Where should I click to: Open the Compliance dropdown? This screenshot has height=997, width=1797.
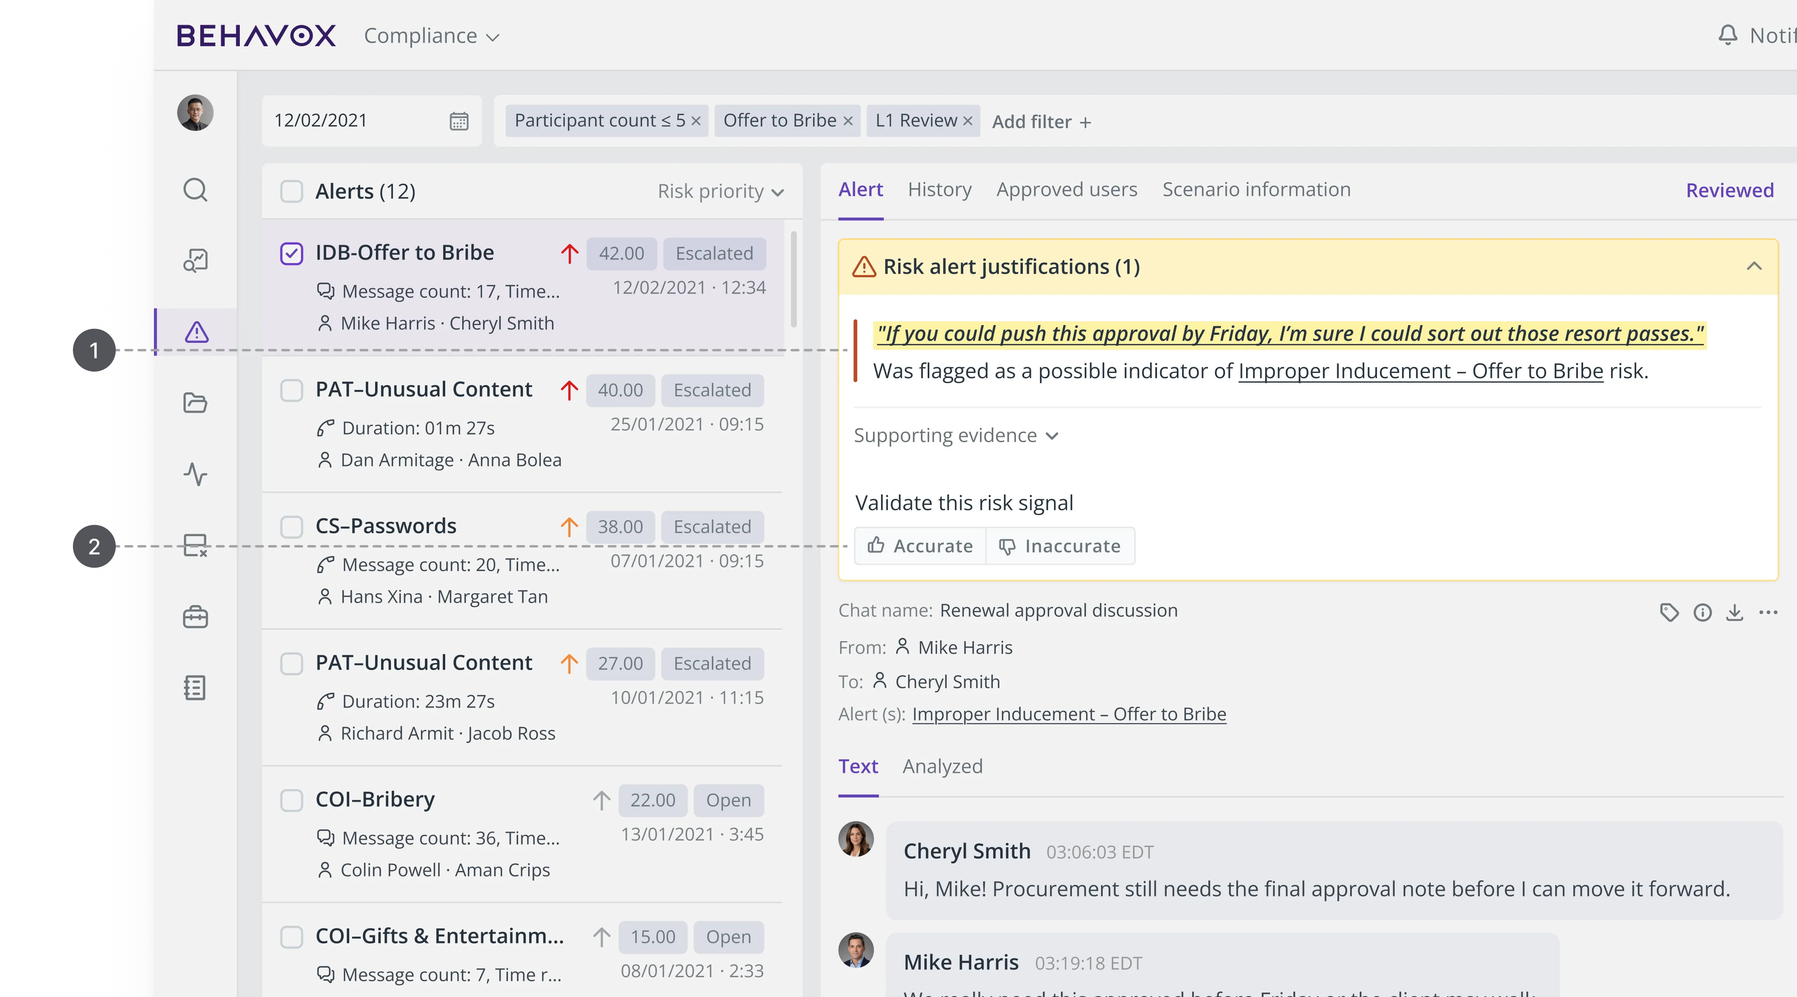tap(432, 36)
